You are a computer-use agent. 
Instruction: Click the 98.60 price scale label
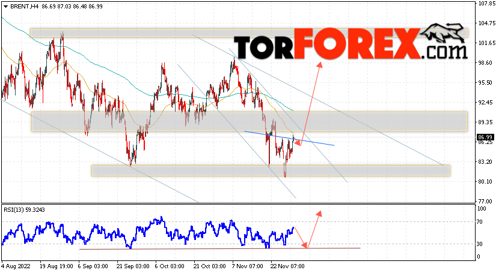(486, 63)
